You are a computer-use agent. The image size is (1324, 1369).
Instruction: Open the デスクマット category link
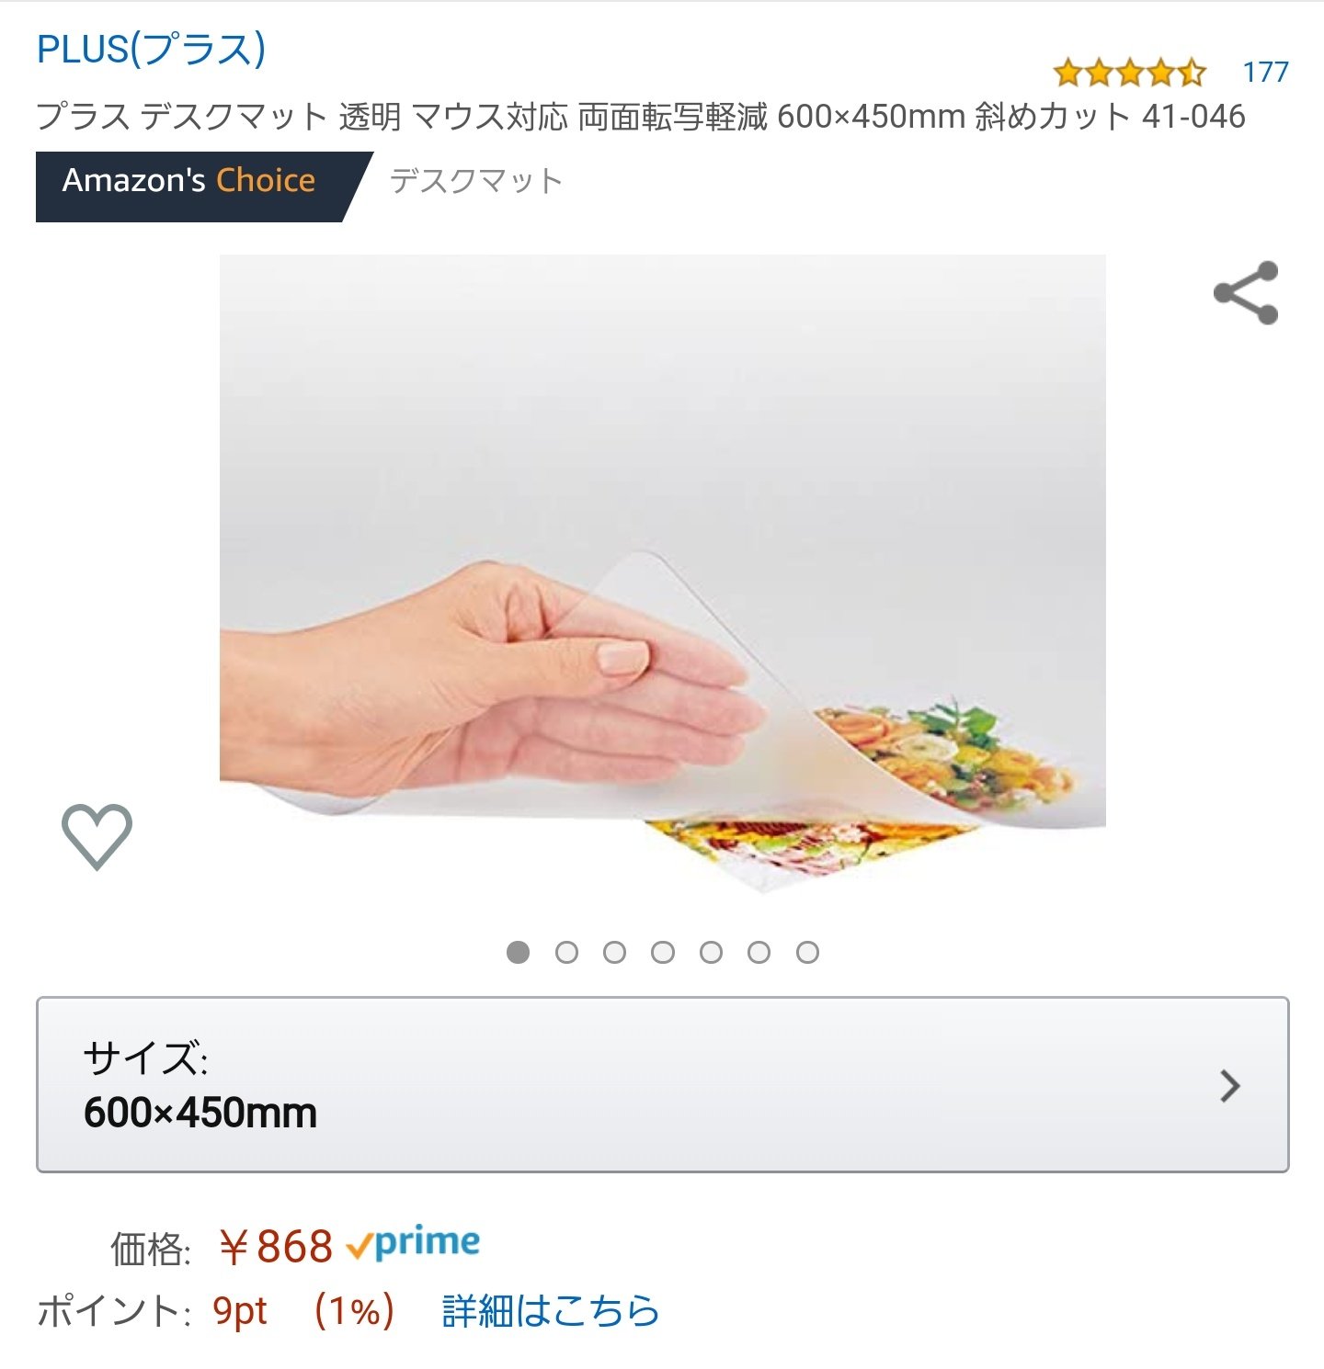[476, 181]
